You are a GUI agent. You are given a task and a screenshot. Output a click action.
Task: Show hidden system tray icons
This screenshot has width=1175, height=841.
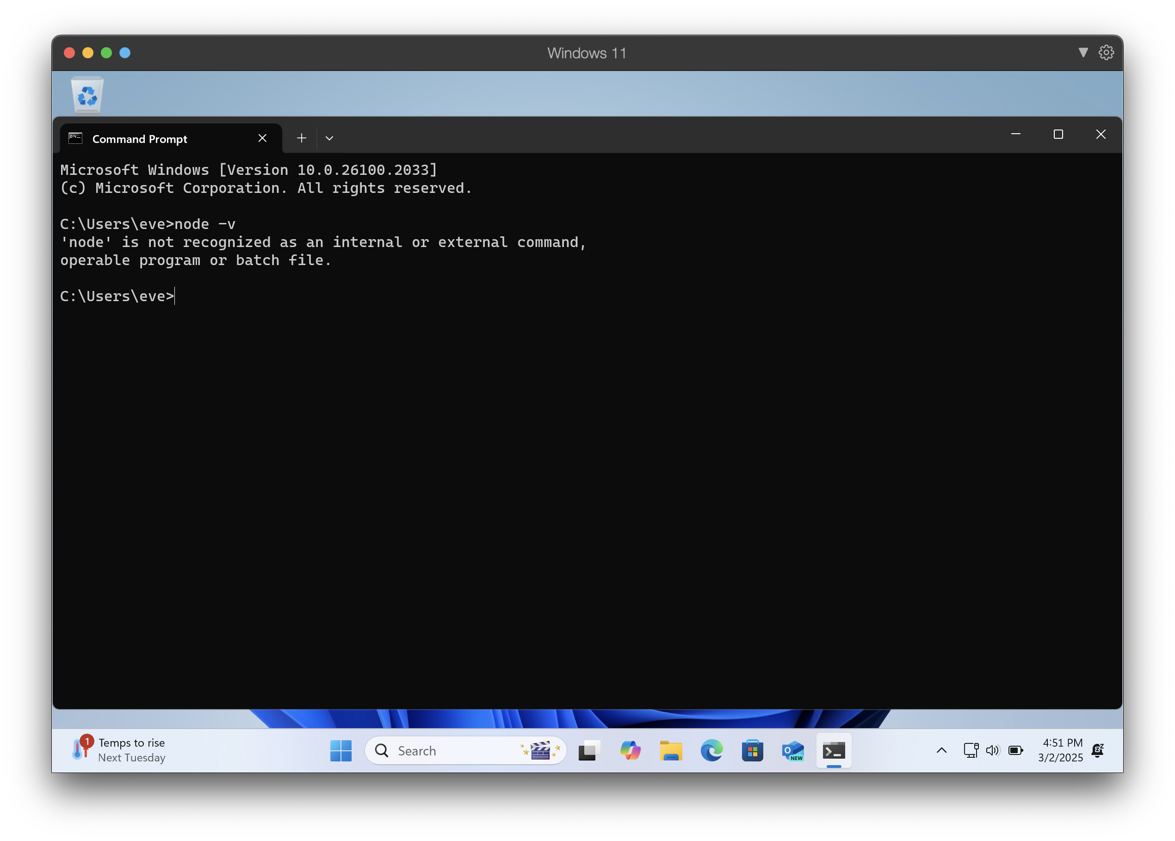(941, 750)
